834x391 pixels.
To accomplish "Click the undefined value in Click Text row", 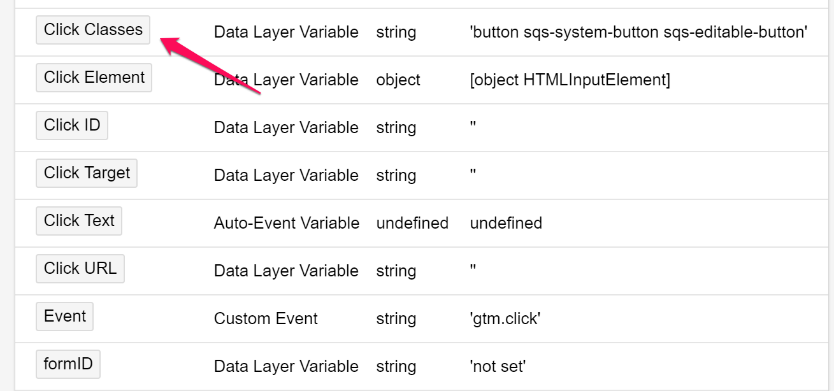I will pyautogui.click(x=506, y=223).
